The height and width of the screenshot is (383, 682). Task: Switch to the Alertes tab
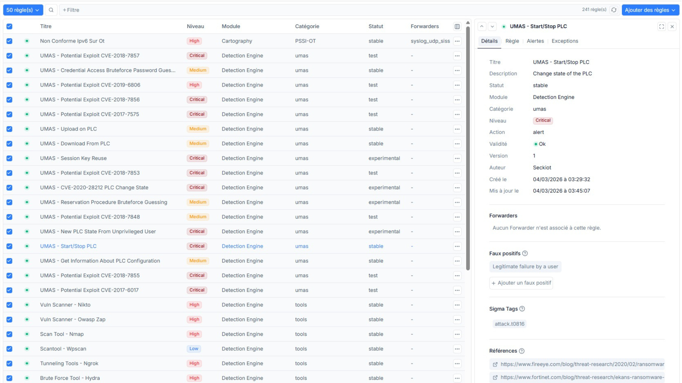point(535,41)
